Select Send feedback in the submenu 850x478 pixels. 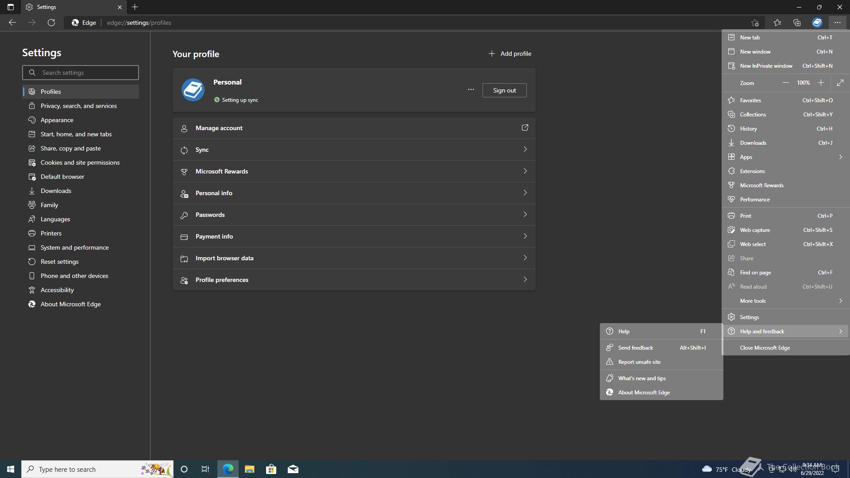click(661, 348)
